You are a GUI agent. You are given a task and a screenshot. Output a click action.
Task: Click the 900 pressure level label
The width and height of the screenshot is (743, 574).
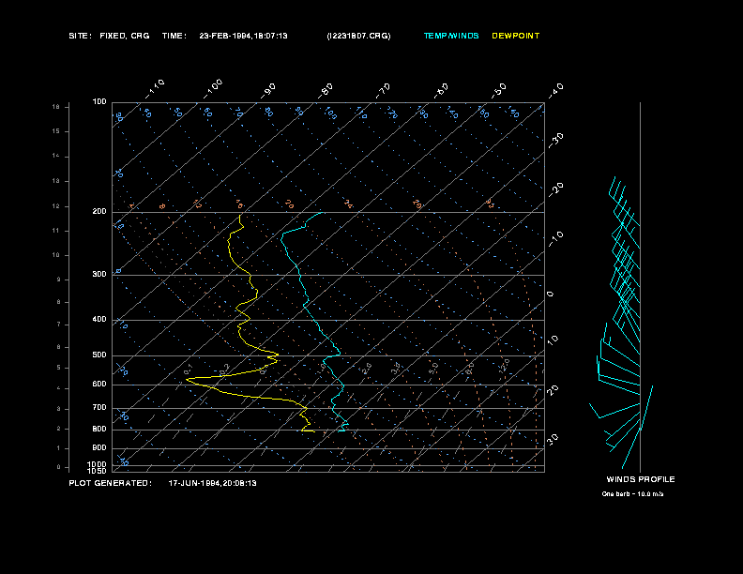point(99,447)
